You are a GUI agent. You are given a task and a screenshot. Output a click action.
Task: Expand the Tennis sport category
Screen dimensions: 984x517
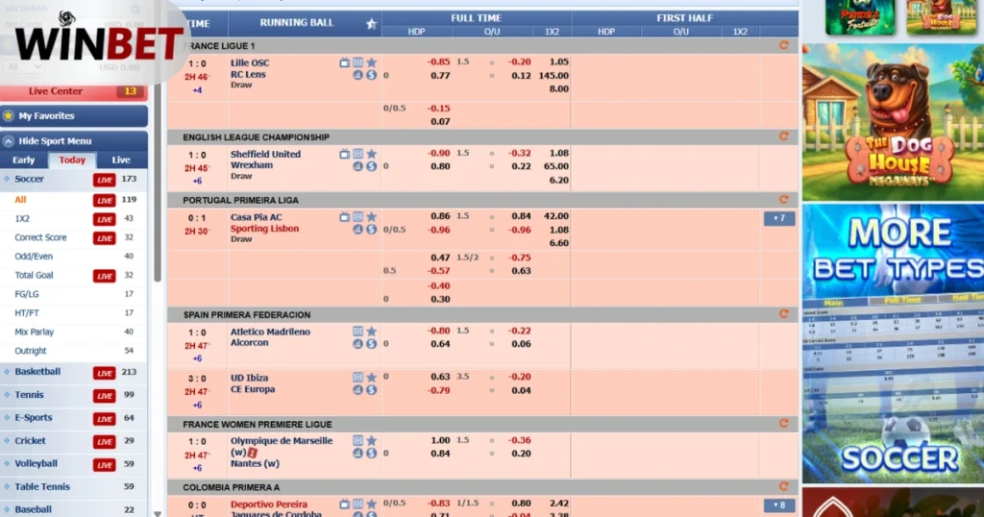[74, 395]
